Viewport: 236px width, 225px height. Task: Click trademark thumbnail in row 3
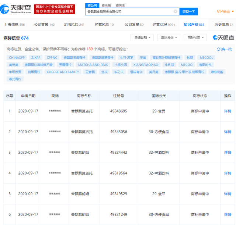point(55,152)
